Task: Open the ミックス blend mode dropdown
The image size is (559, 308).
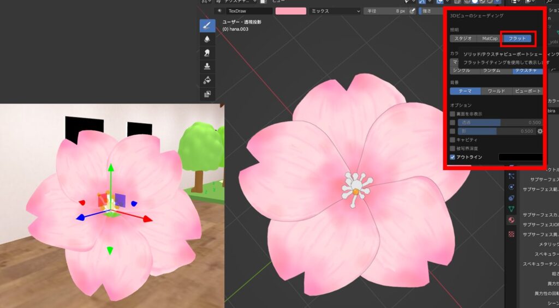Action: pos(335,11)
